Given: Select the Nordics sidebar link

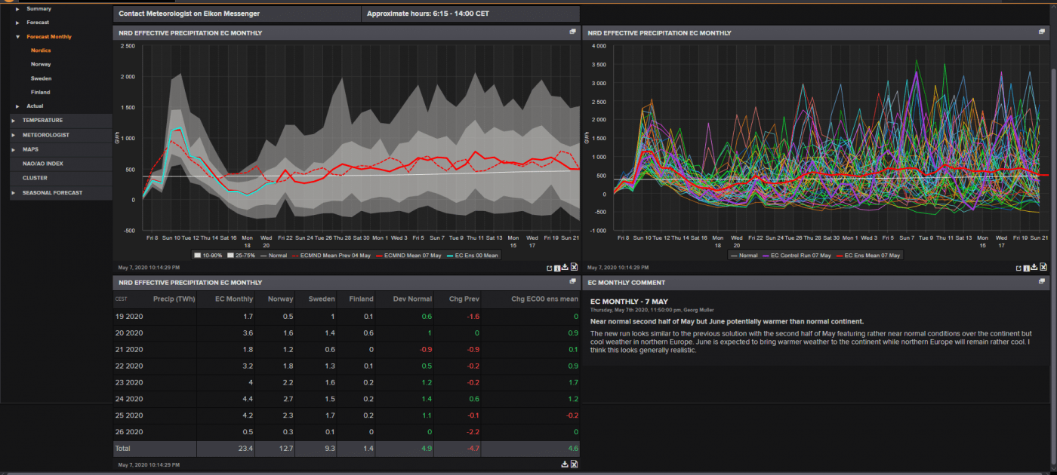Looking at the screenshot, I should [40, 50].
